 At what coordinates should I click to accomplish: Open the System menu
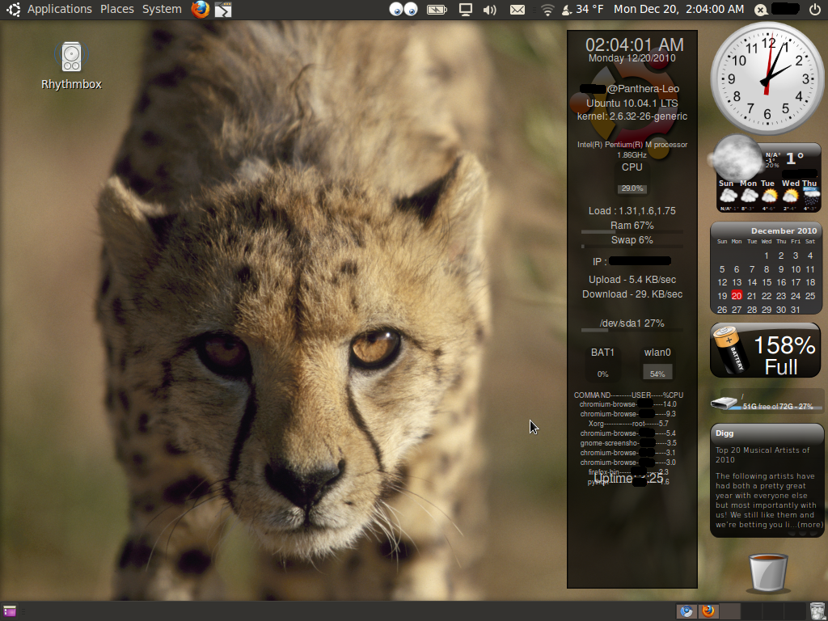pos(162,9)
